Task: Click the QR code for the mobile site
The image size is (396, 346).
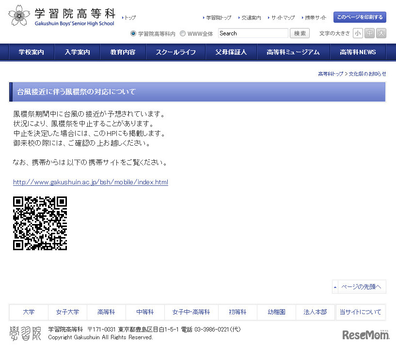Action: pyautogui.click(x=40, y=223)
